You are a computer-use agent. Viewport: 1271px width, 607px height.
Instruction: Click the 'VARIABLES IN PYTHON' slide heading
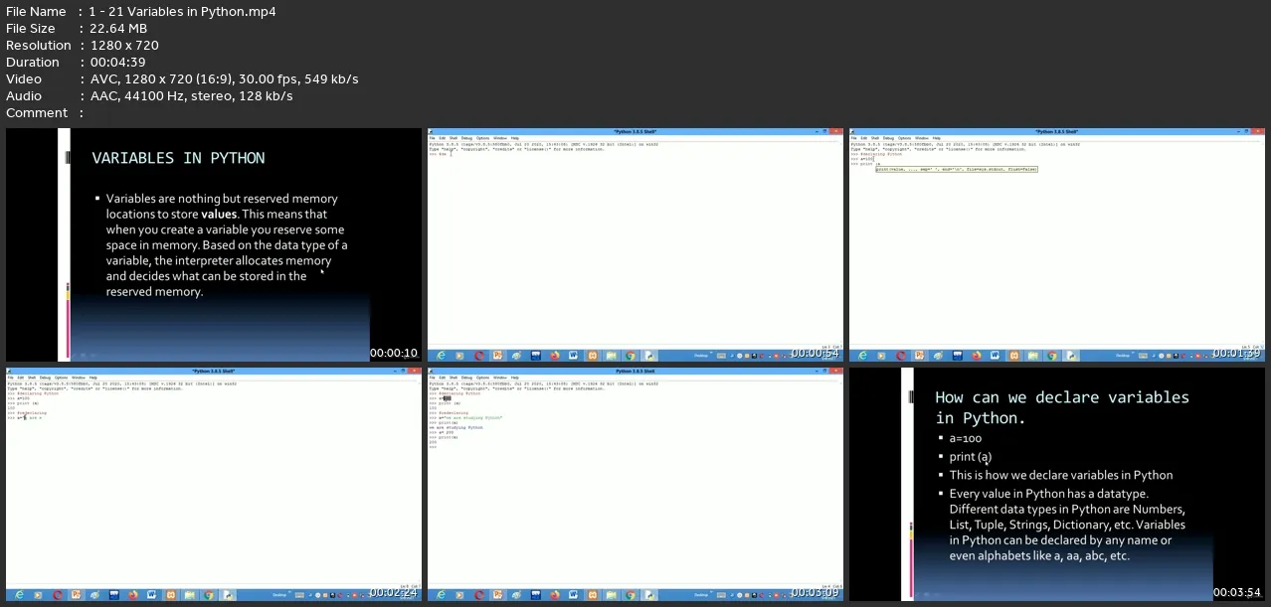(x=178, y=158)
